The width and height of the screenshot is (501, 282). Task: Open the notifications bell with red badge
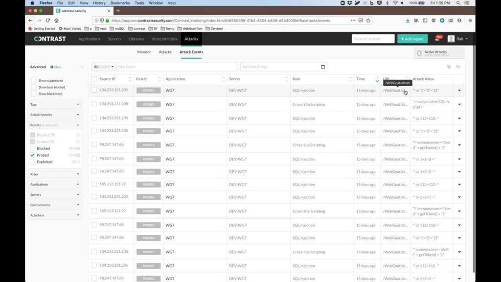pyautogui.click(x=438, y=39)
